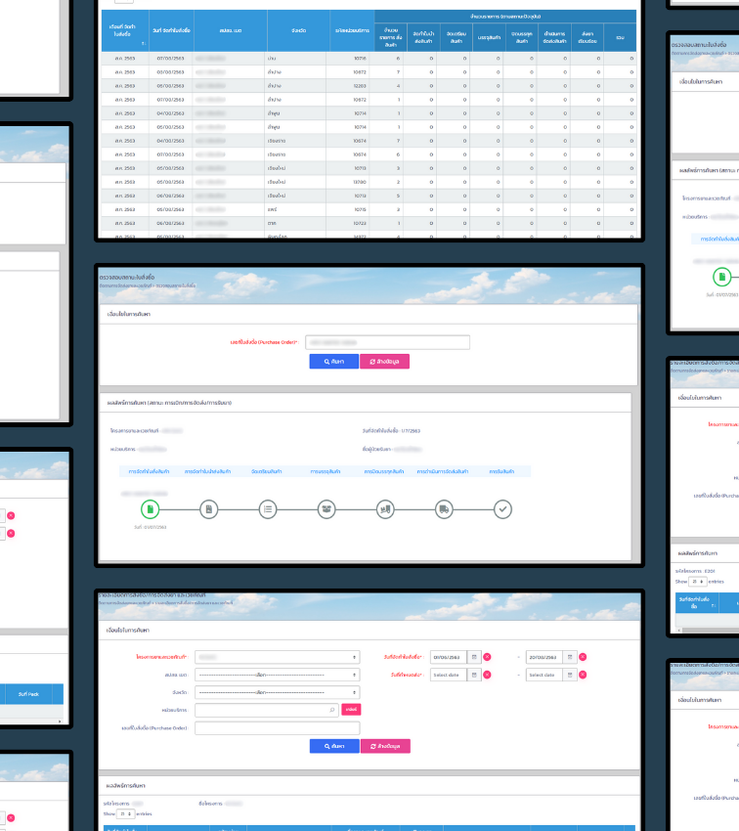Open the province dropdown, third select in form
739x831 pixels.
277,692
